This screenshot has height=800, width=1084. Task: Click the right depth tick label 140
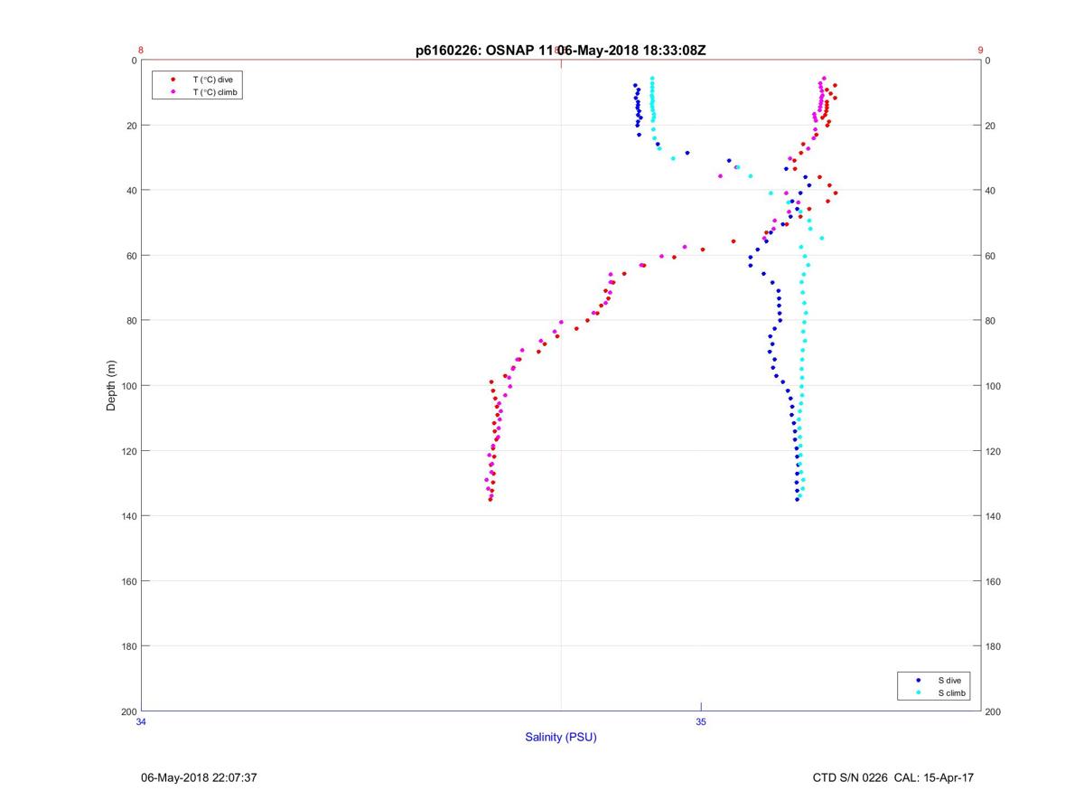pyautogui.click(x=993, y=516)
